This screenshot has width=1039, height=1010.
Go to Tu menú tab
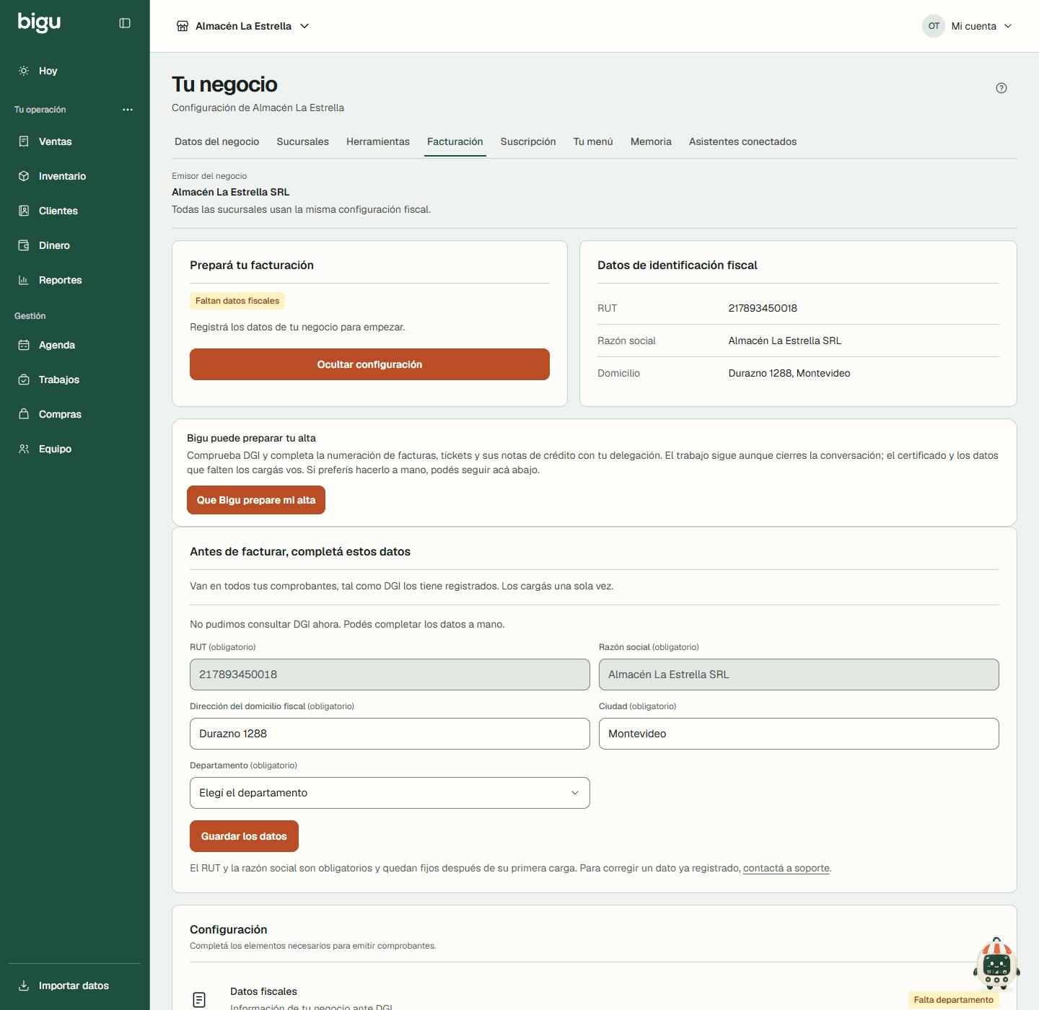coord(593,141)
